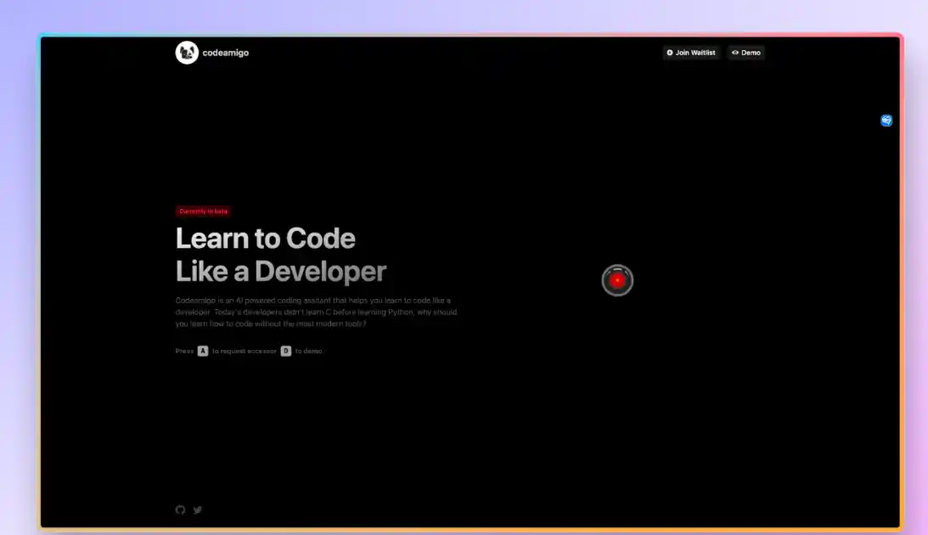Click the plus icon in Join Waitlist
This screenshot has width=928, height=535.
[x=670, y=53]
